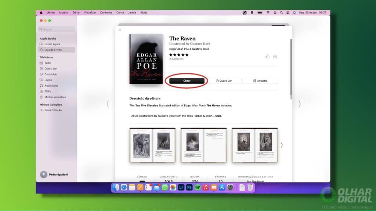Open Spotify from the Dock

[x=197, y=188]
